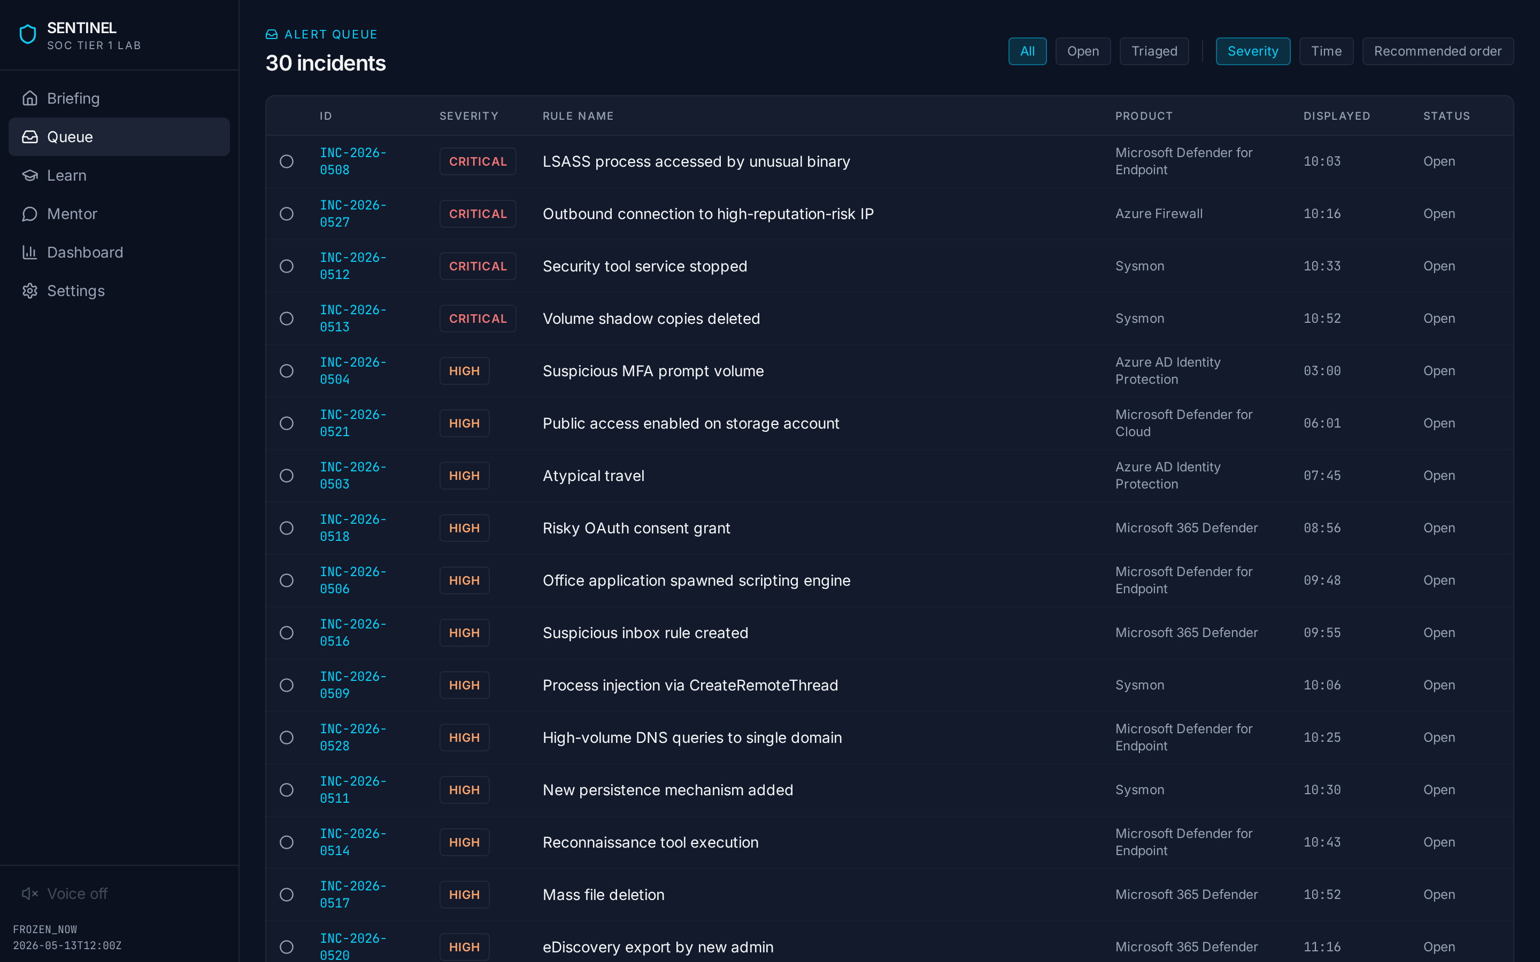
Task: Click the '30 incidents' heading
Action: (x=325, y=63)
